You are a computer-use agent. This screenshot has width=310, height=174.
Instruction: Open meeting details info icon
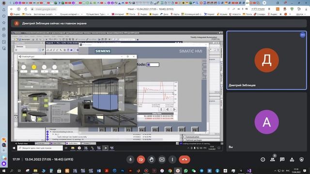263,159
